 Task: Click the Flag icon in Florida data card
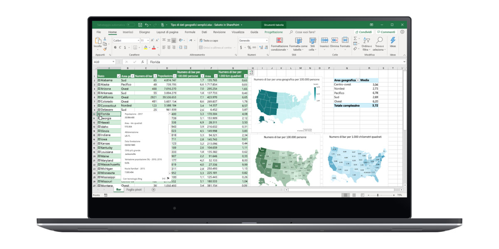pos(168,178)
